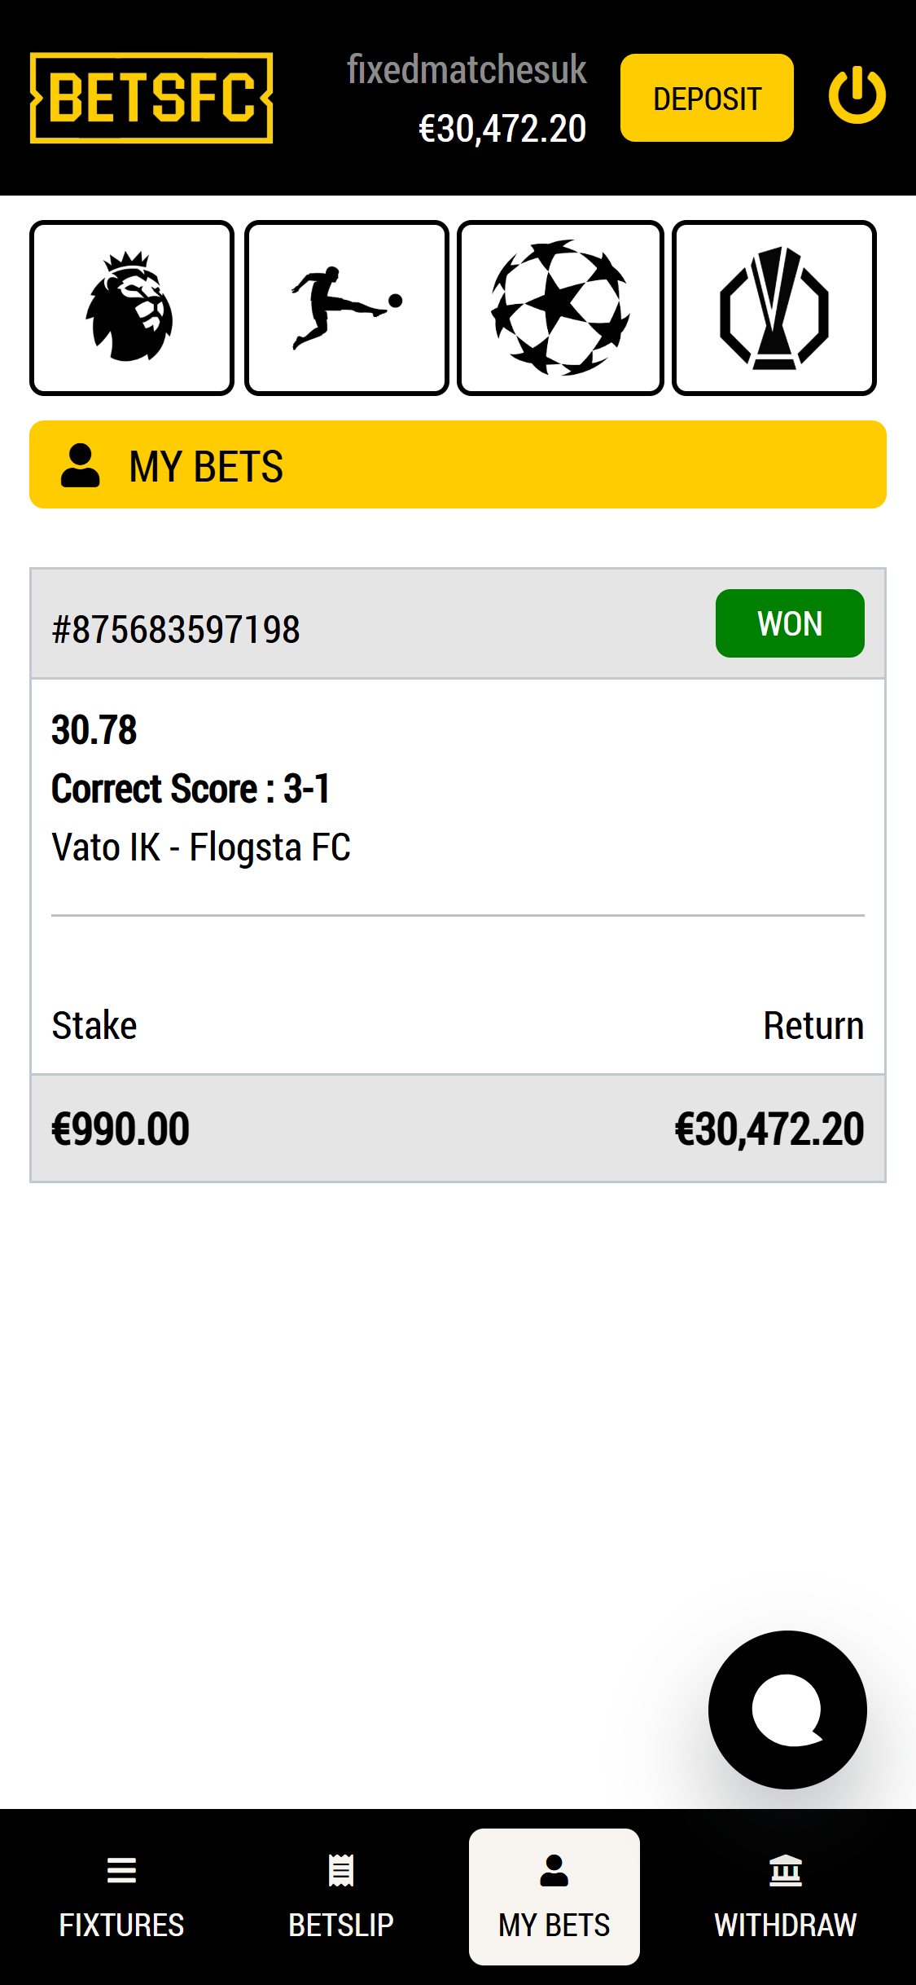The width and height of the screenshot is (916, 1985).
Task: Select bet ID #875683597198
Action: (x=176, y=629)
